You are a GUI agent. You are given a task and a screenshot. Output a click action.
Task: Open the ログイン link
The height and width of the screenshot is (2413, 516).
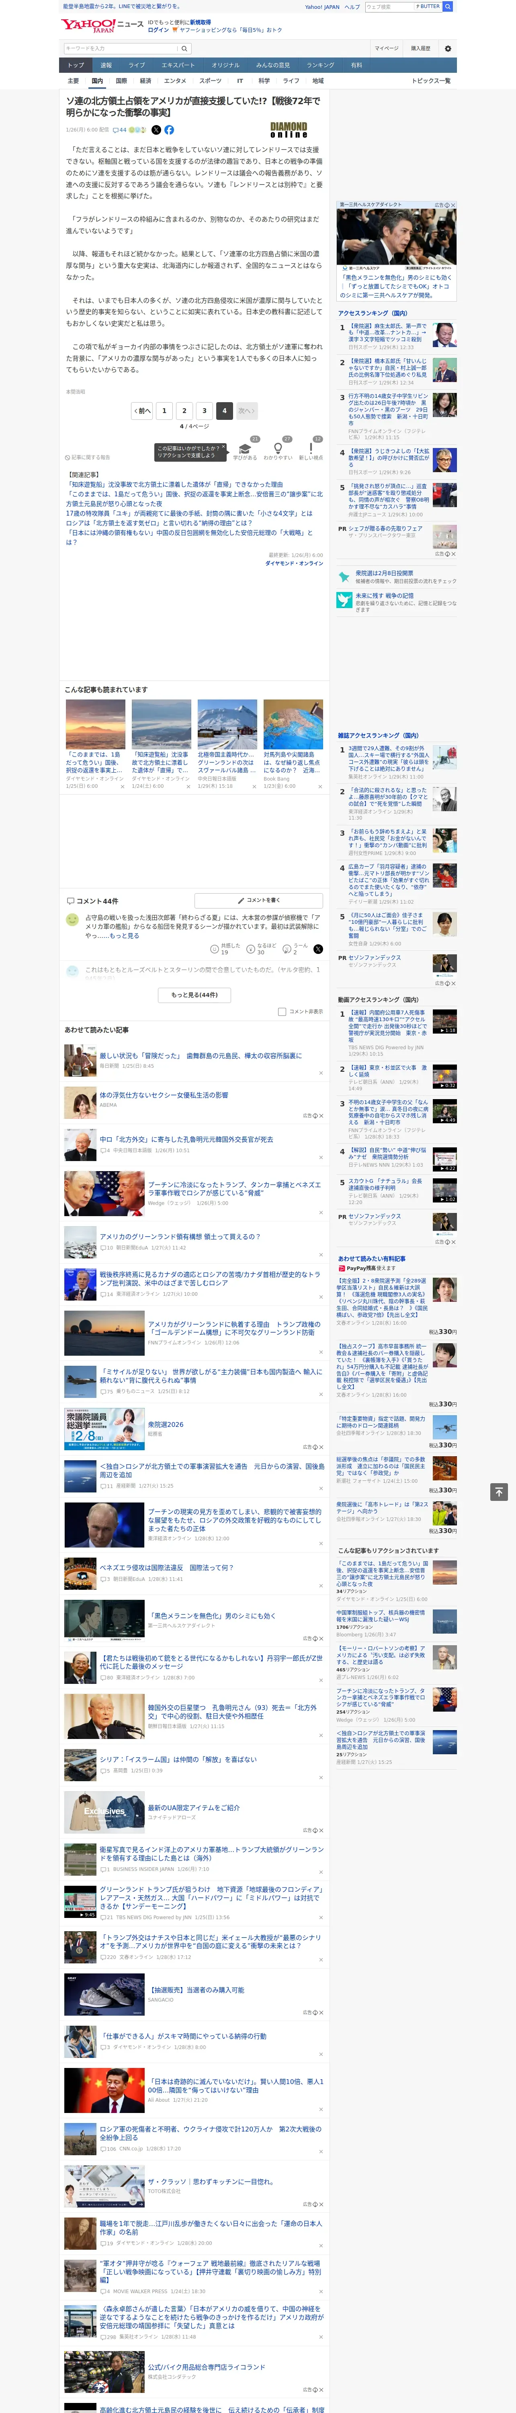[x=158, y=30]
